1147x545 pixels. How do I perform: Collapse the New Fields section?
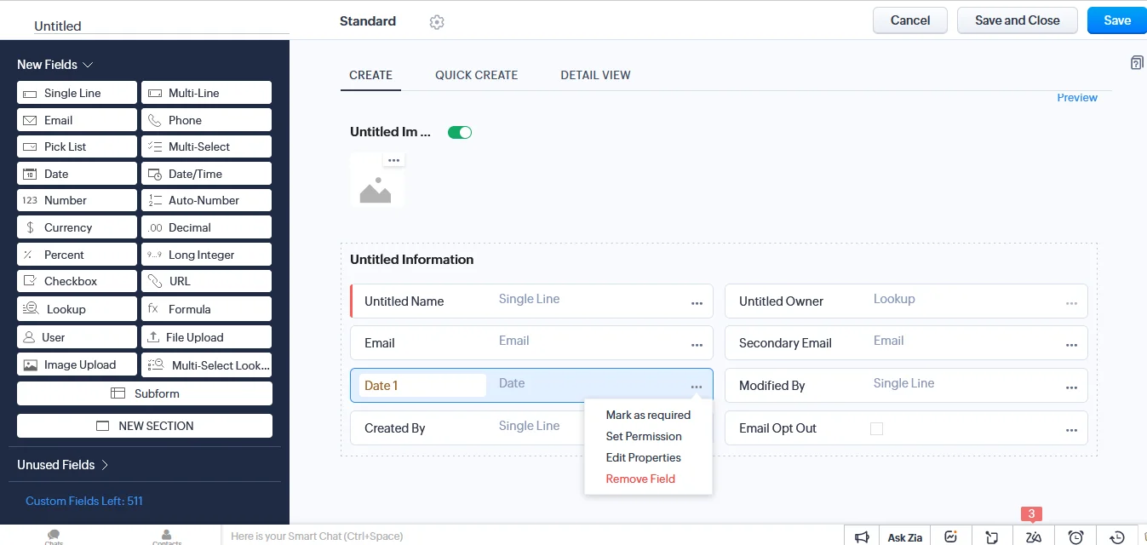tap(88, 65)
